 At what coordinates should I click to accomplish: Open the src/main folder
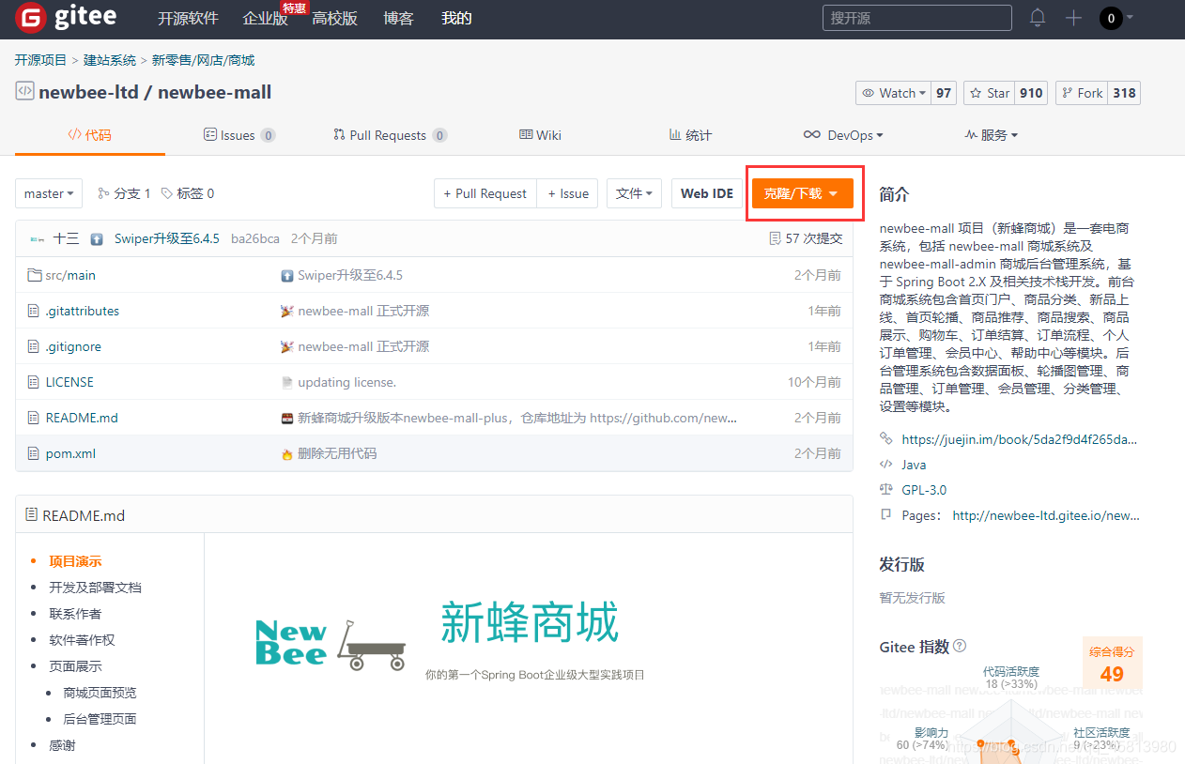(69, 274)
